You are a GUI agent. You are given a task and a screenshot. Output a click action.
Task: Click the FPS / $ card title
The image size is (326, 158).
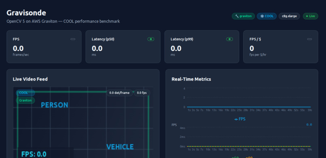click(x=255, y=39)
